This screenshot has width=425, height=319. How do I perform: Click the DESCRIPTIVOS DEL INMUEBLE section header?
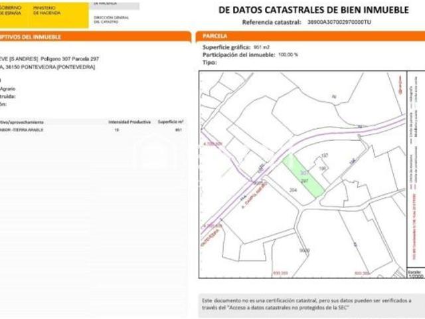(95, 37)
